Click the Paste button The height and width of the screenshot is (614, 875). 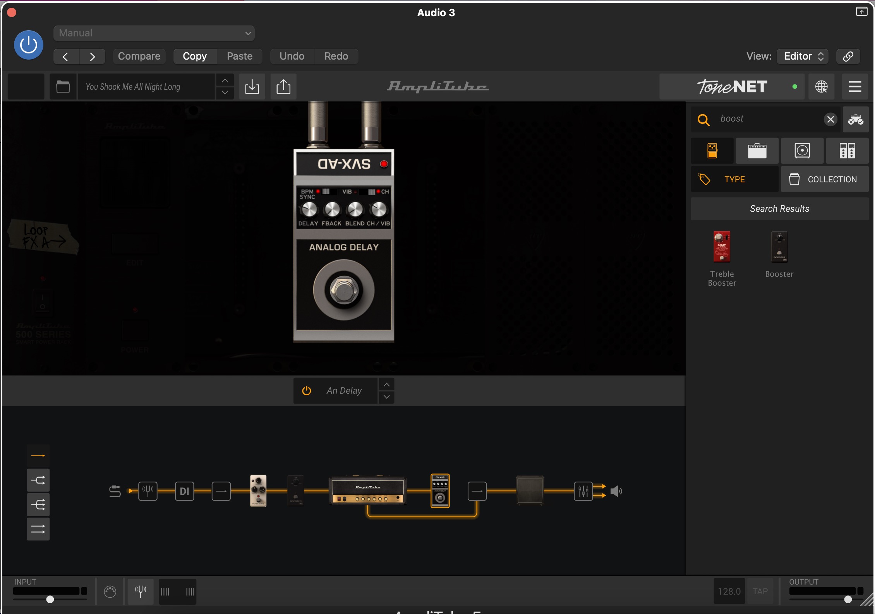click(240, 57)
